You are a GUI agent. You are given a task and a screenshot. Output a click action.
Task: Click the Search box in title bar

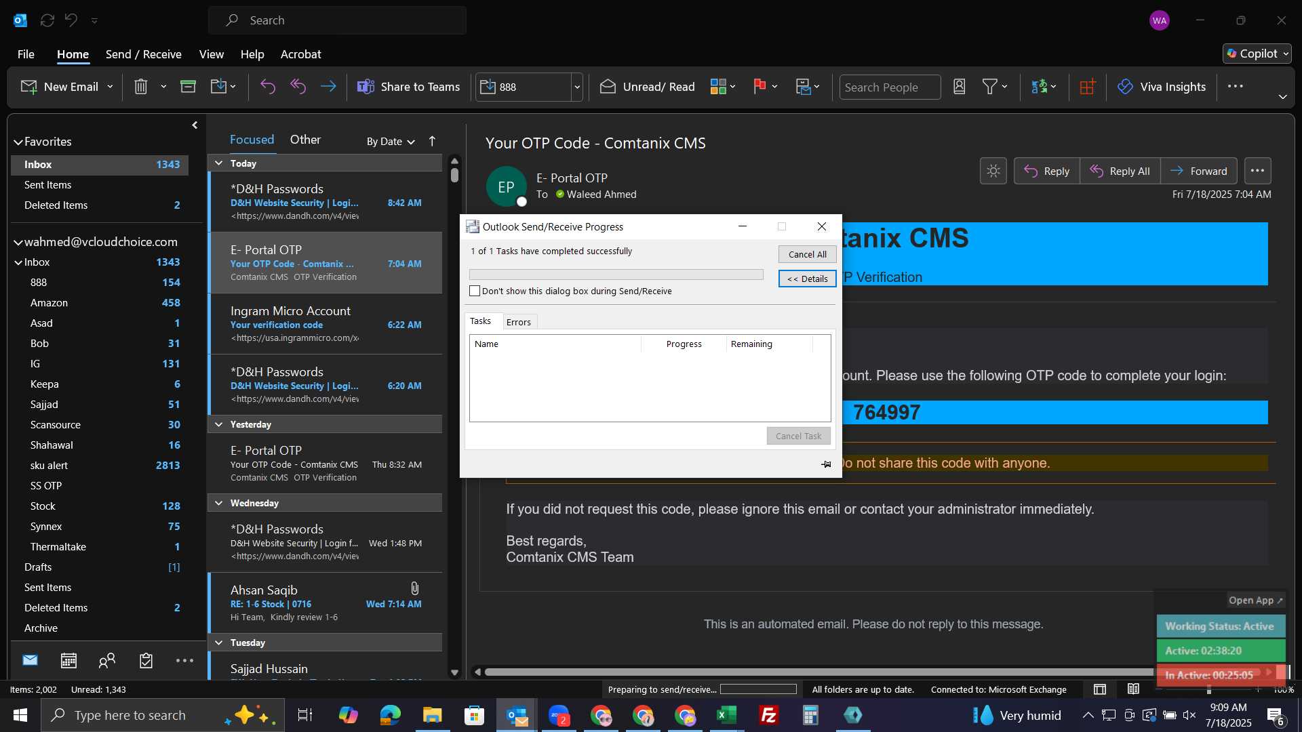point(337,20)
